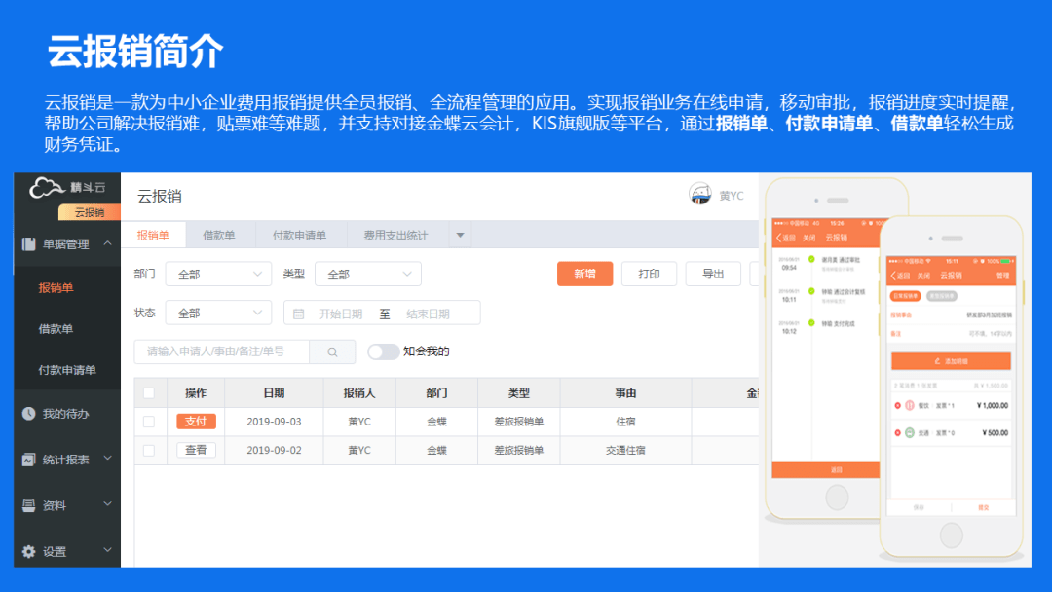Open the 单据管理 sidebar icon
The image size is (1052, 592).
coord(29,244)
